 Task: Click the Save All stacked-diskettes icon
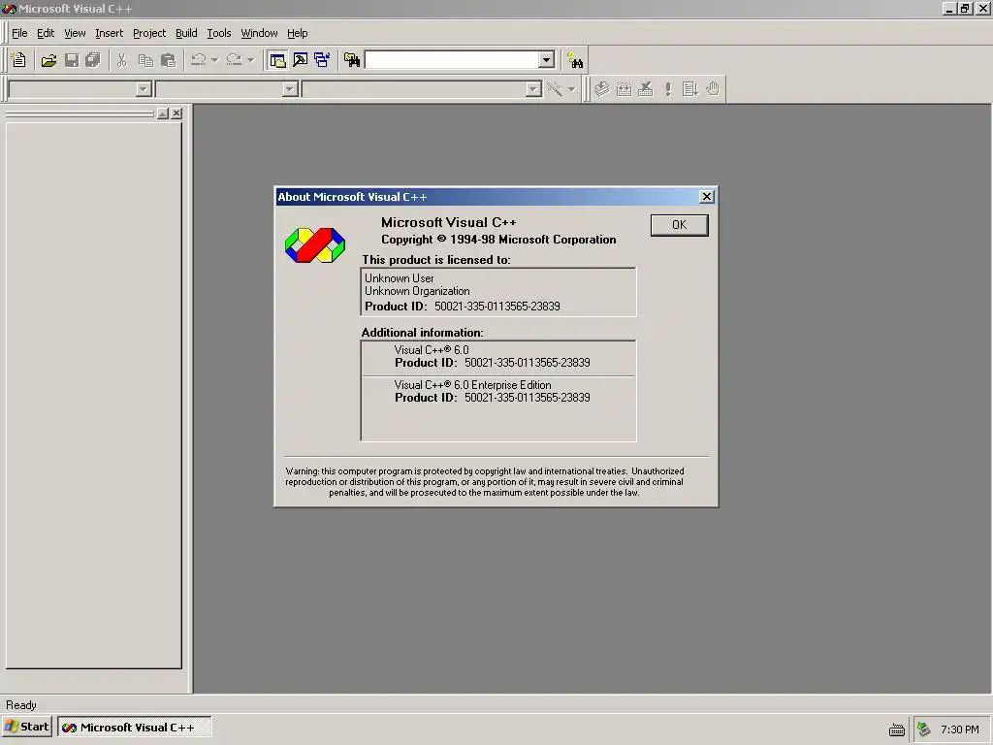(x=93, y=60)
